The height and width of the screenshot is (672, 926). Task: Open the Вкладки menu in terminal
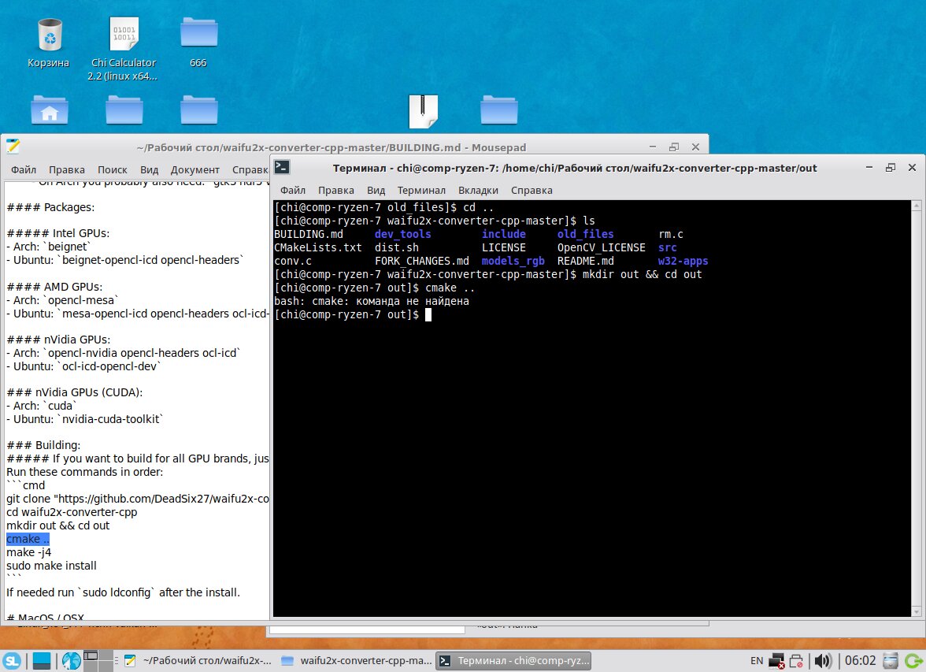pos(478,190)
